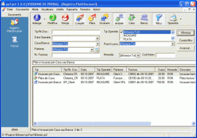197x138 pixels.
Task: Click the Curata filtru button
Action: coord(186,40)
